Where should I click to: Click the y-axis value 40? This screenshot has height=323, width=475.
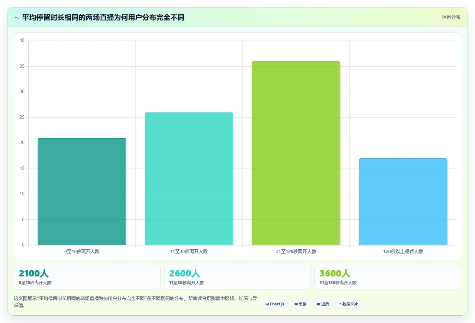point(22,41)
